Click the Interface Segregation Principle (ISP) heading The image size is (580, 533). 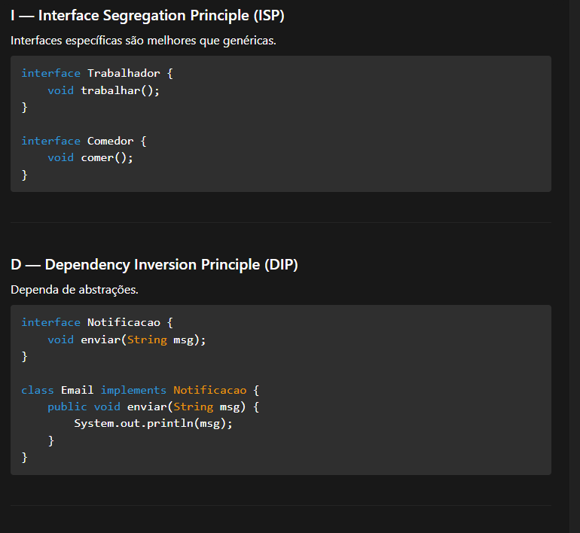[148, 15]
